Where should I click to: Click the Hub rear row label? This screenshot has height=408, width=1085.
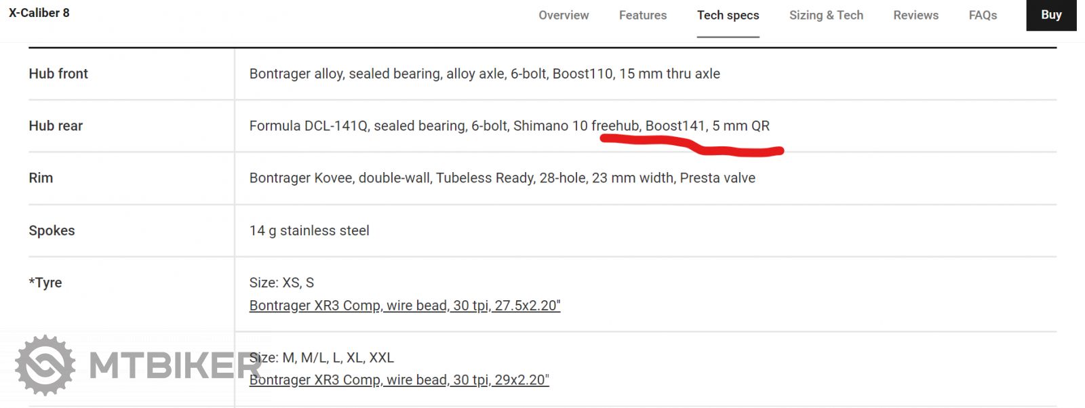point(56,126)
